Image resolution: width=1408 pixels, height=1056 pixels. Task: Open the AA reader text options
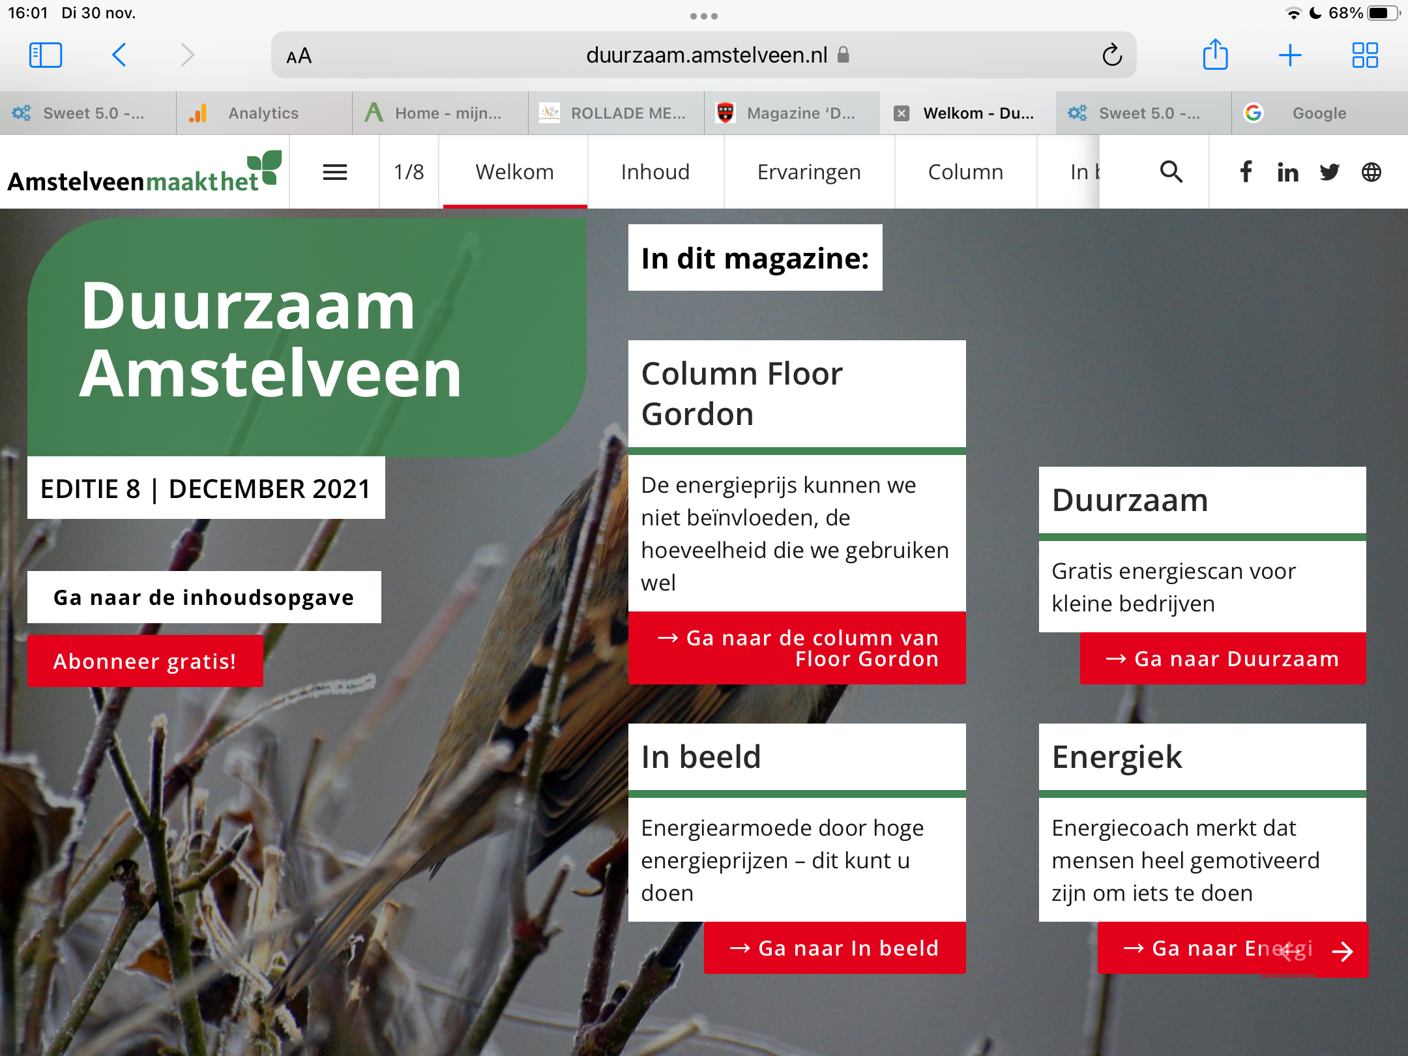pyautogui.click(x=299, y=56)
